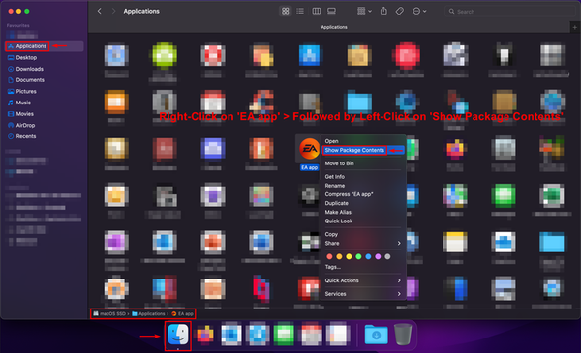Click the Share toolbar icon
The height and width of the screenshot is (353, 581).
(383, 11)
